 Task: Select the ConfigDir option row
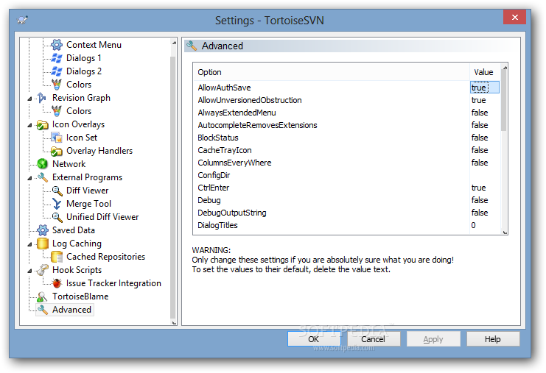(347, 175)
